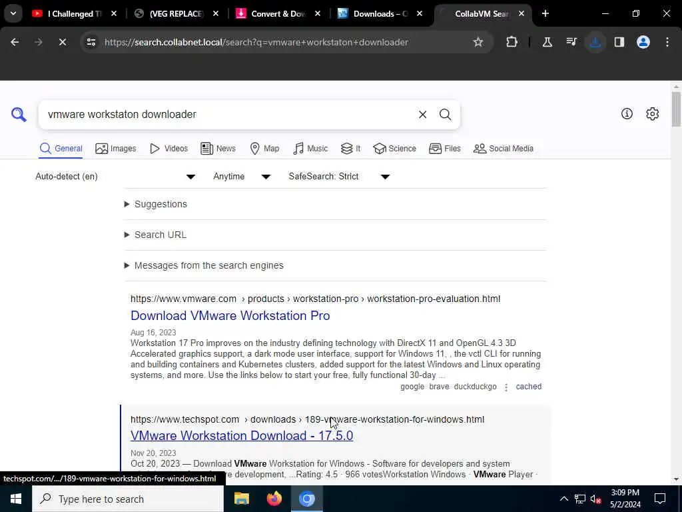Open the muted volume tray icon
Viewport: 682px width, 512px height.
[595, 499]
